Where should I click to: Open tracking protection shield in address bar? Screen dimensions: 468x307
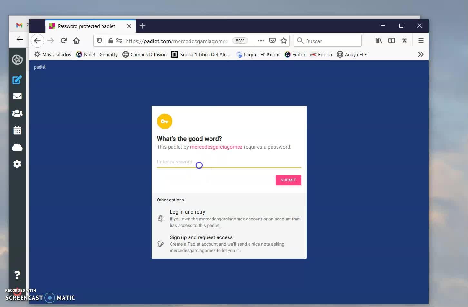(x=99, y=41)
